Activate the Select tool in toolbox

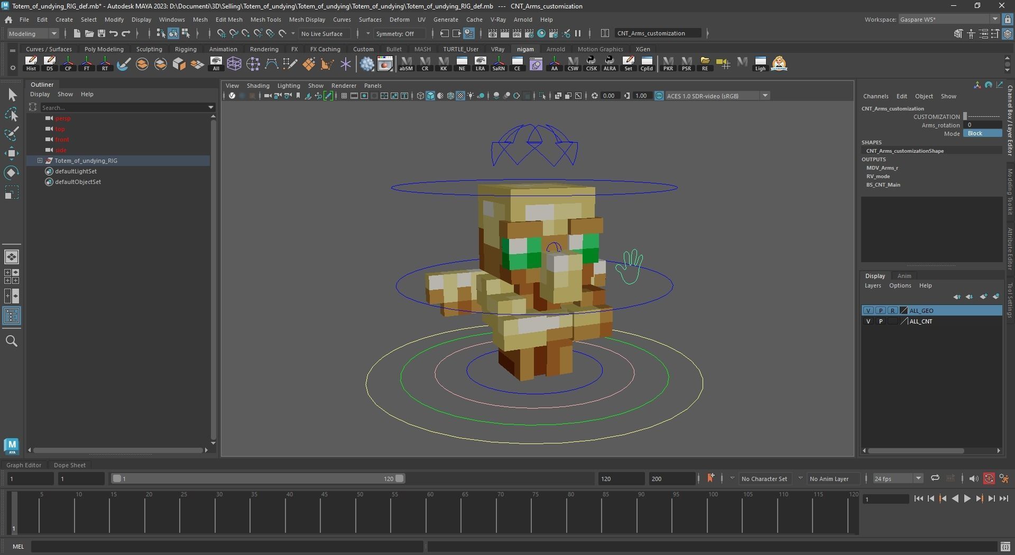click(12, 95)
